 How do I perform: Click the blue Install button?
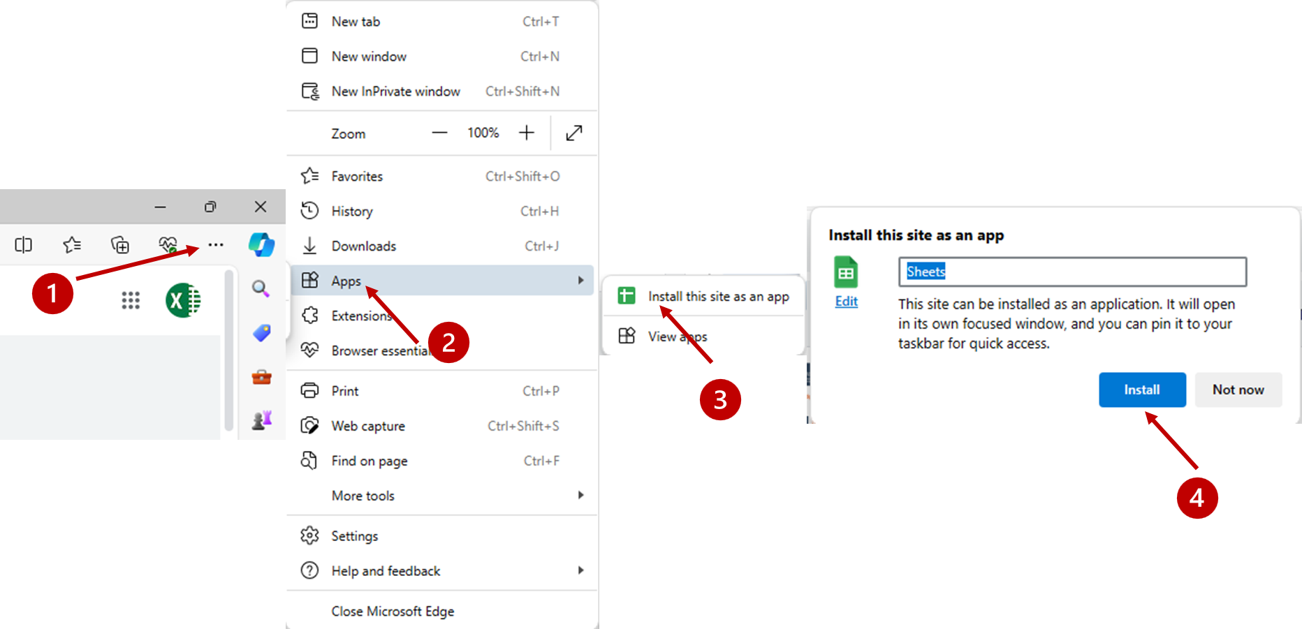[x=1141, y=390]
